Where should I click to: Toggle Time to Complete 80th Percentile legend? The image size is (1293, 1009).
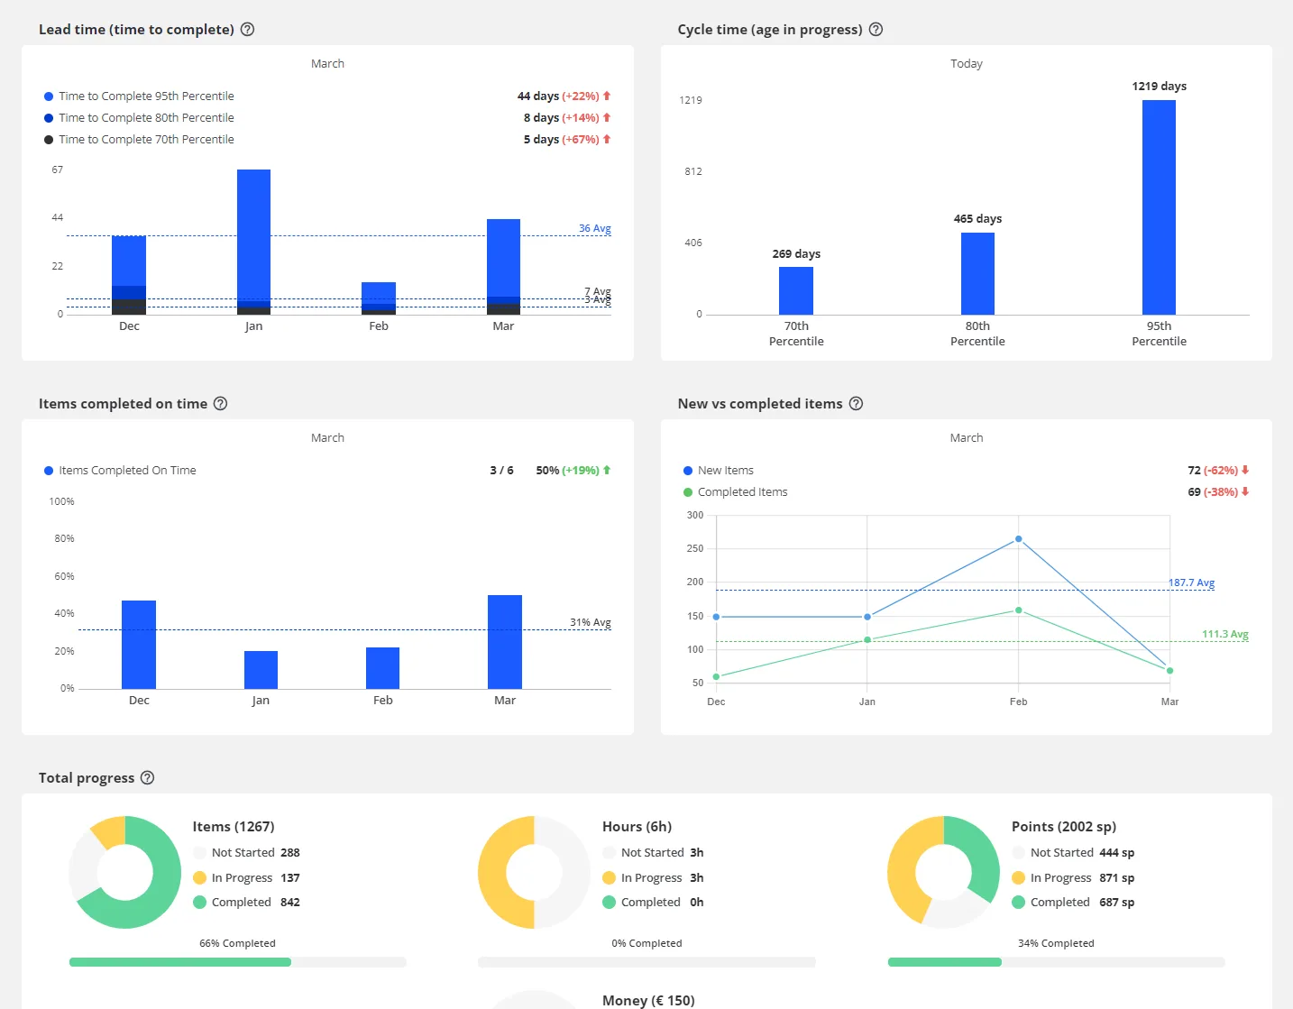[x=139, y=118]
